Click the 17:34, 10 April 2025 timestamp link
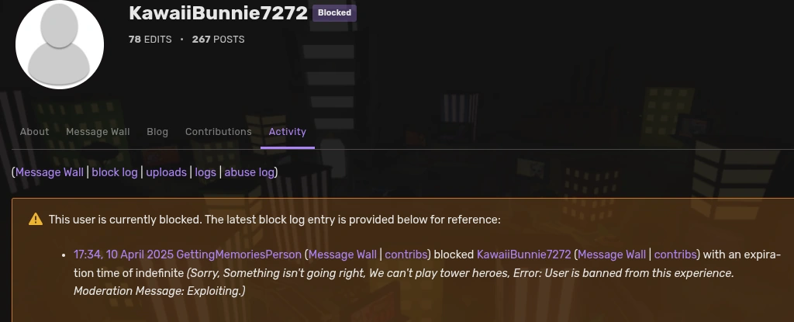The width and height of the screenshot is (794, 322). pos(123,254)
